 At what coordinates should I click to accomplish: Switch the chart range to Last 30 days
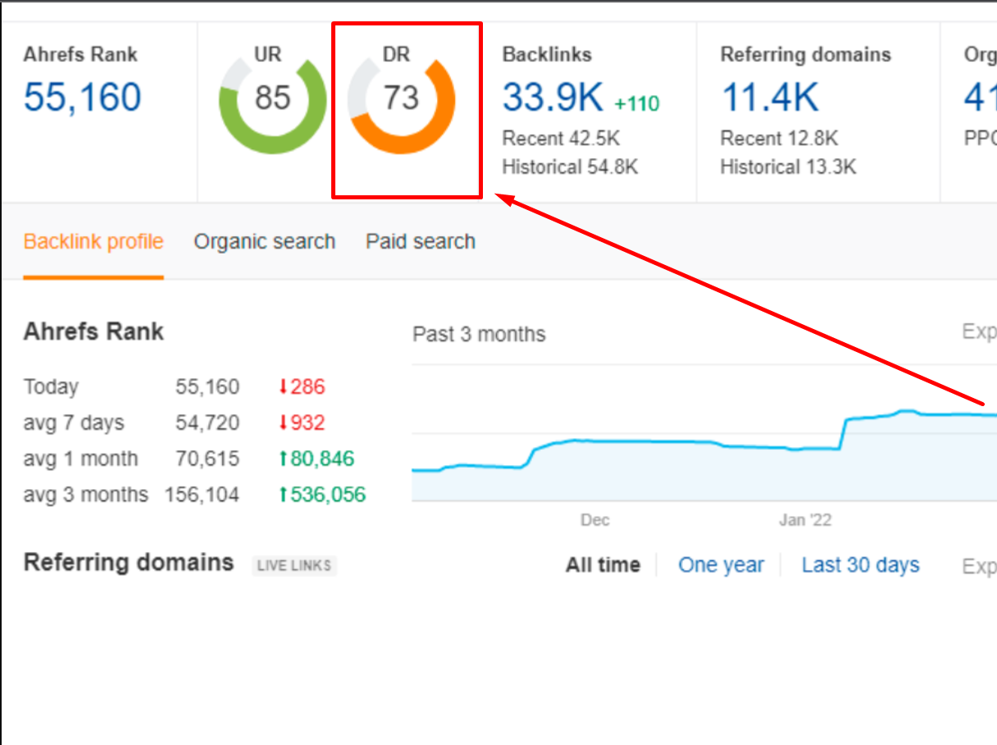[860, 564]
